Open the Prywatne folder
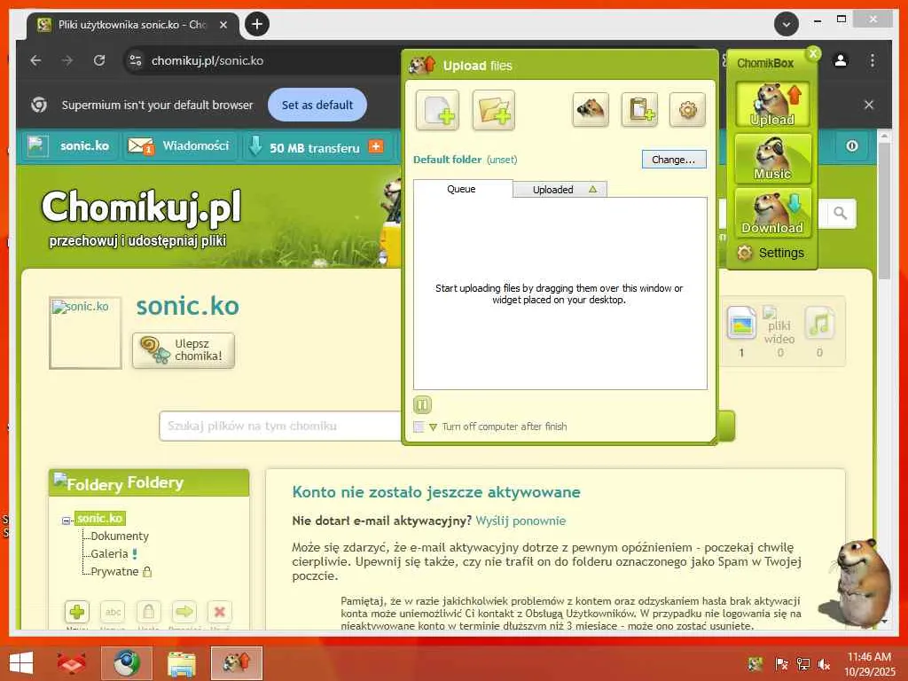 click(x=114, y=572)
